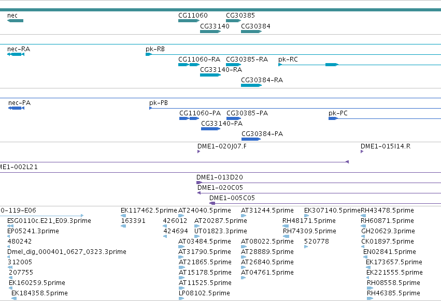The image size is (441, 301).
Task: Click the 520778 feature label
Action: click(317, 242)
